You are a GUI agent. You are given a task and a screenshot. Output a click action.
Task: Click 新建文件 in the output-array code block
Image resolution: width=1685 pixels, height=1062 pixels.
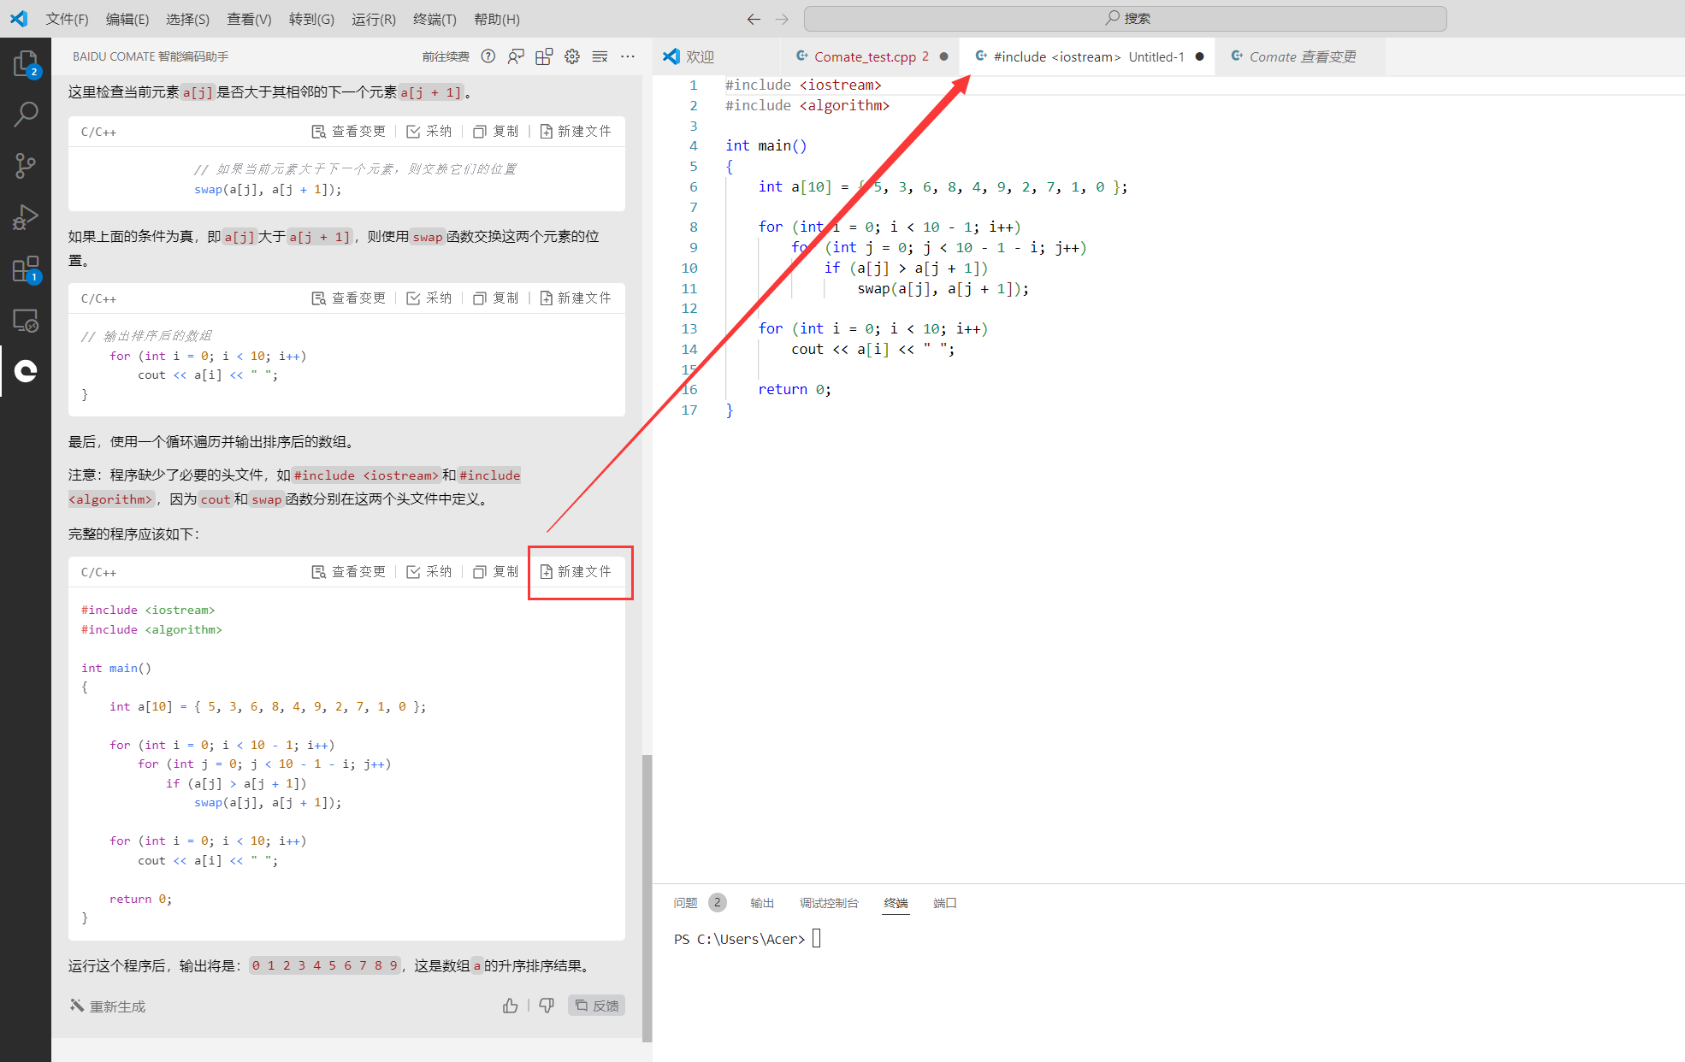tap(576, 298)
